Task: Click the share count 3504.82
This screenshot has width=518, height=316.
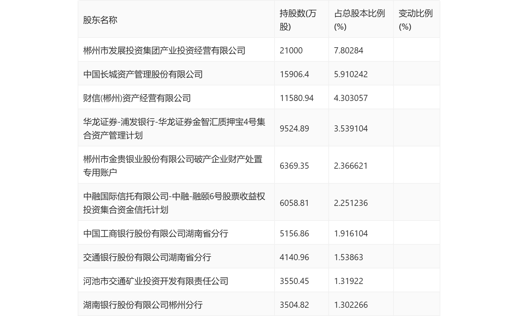Action: coord(294,305)
